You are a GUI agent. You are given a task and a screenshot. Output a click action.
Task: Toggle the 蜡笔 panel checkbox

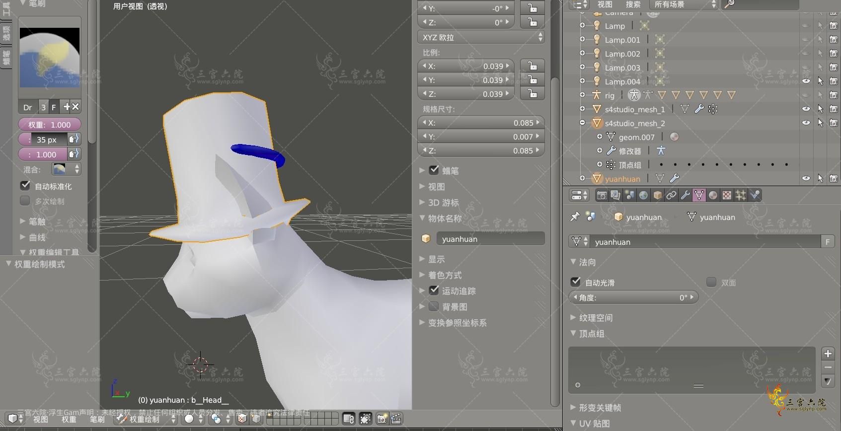(434, 170)
